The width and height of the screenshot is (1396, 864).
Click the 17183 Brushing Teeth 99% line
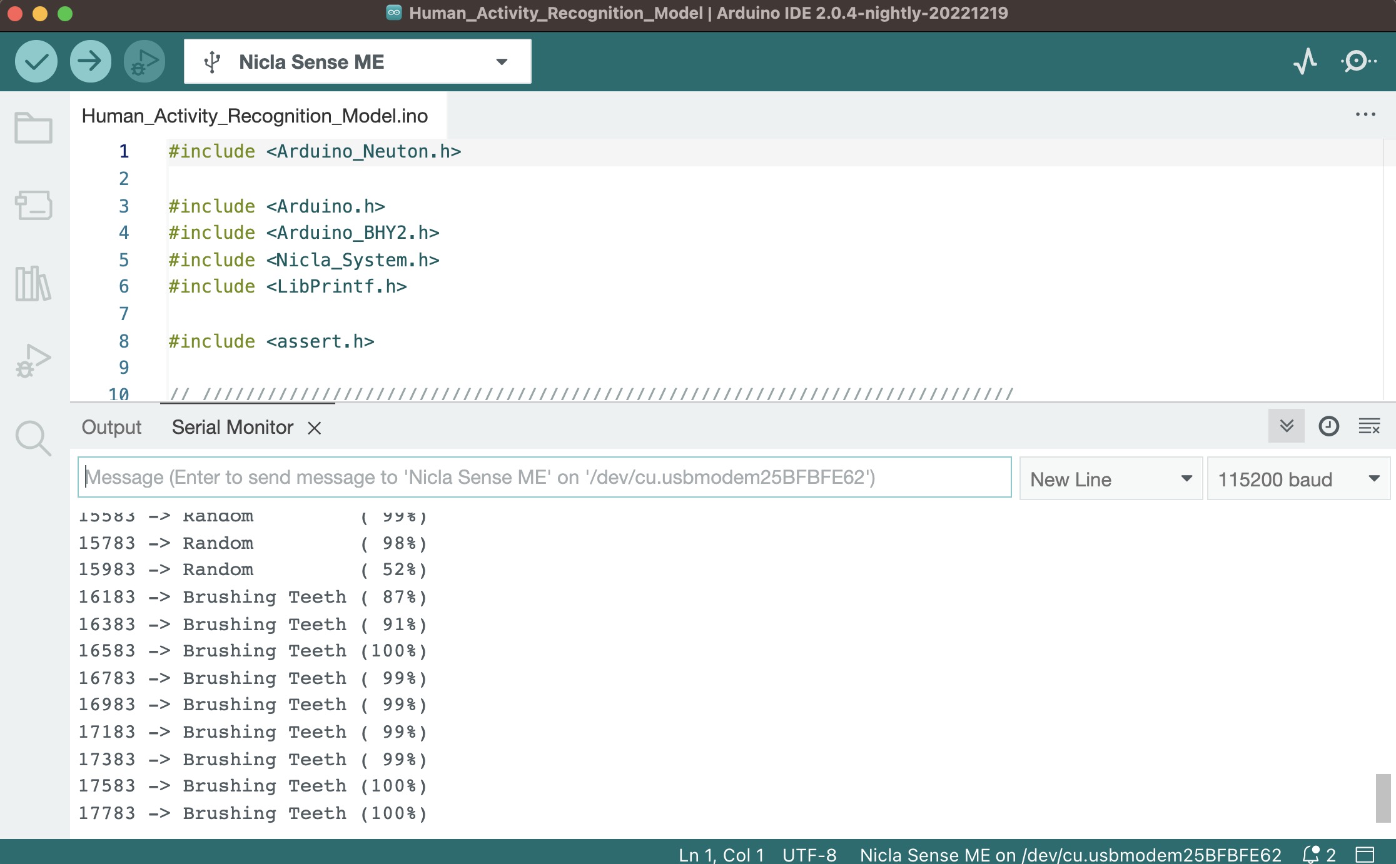pyautogui.click(x=253, y=731)
